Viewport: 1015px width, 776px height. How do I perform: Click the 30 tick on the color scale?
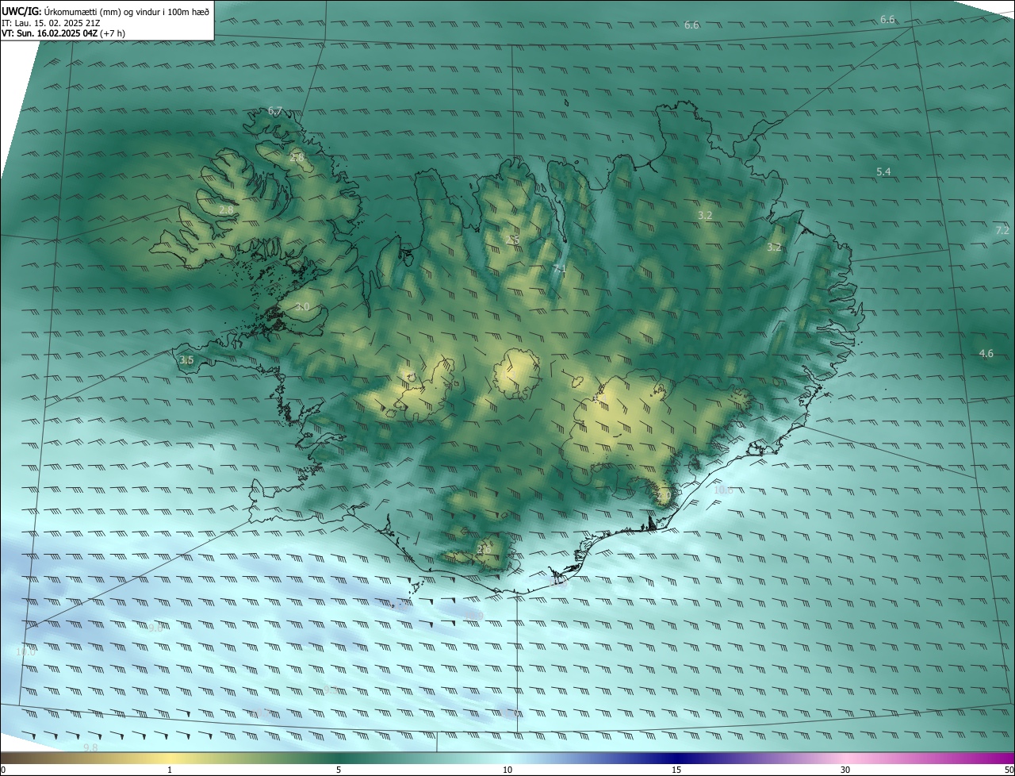pyautogui.click(x=845, y=770)
